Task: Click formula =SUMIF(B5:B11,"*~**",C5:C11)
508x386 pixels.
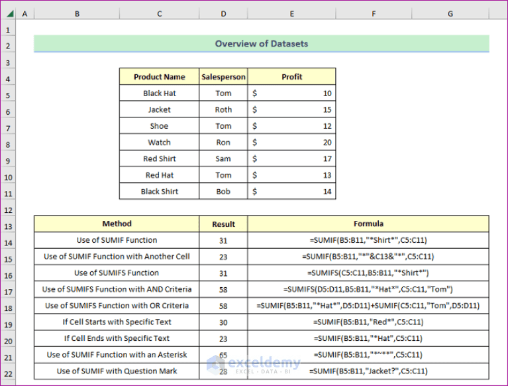Action: [x=368, y=355]
